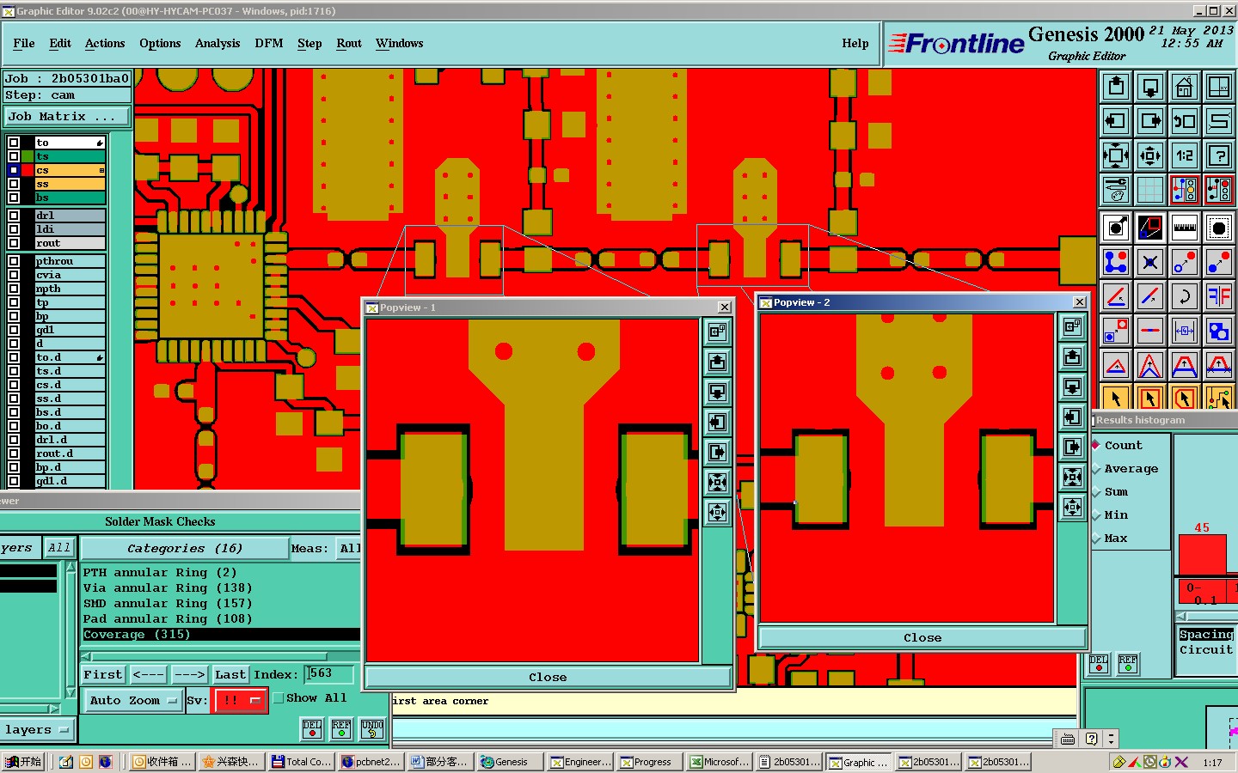The height and width of the screenshot is (773, 1238).
Task: Open the Actions menu
Action: pyautogui.click(x=105, y=43)
